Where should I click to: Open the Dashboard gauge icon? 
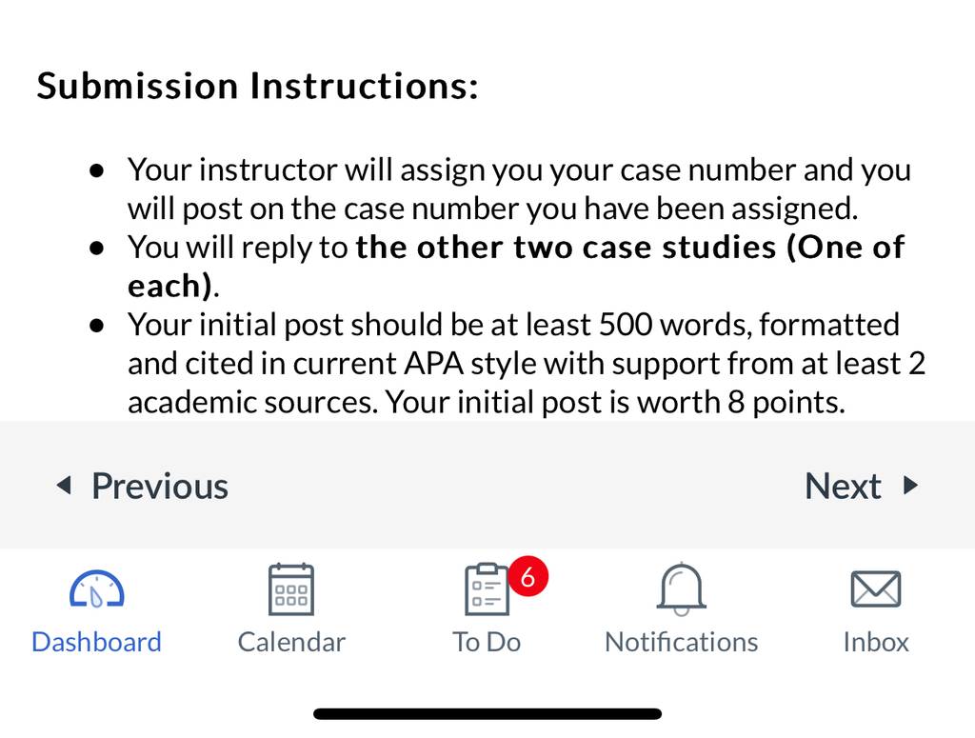coord(96,588)
